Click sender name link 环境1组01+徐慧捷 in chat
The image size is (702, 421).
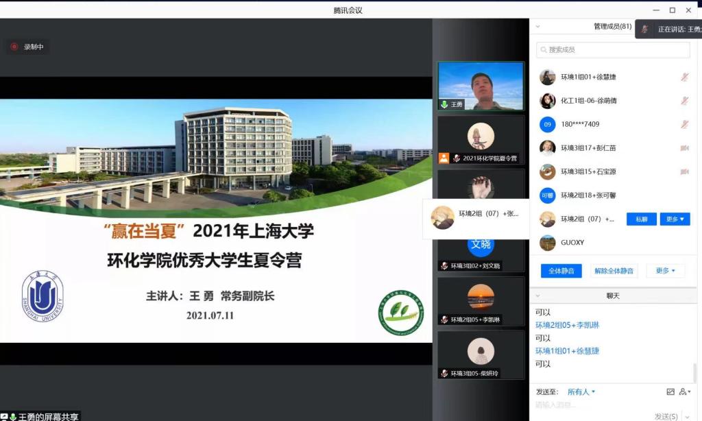pyautogui.click(x=567, y=351)
